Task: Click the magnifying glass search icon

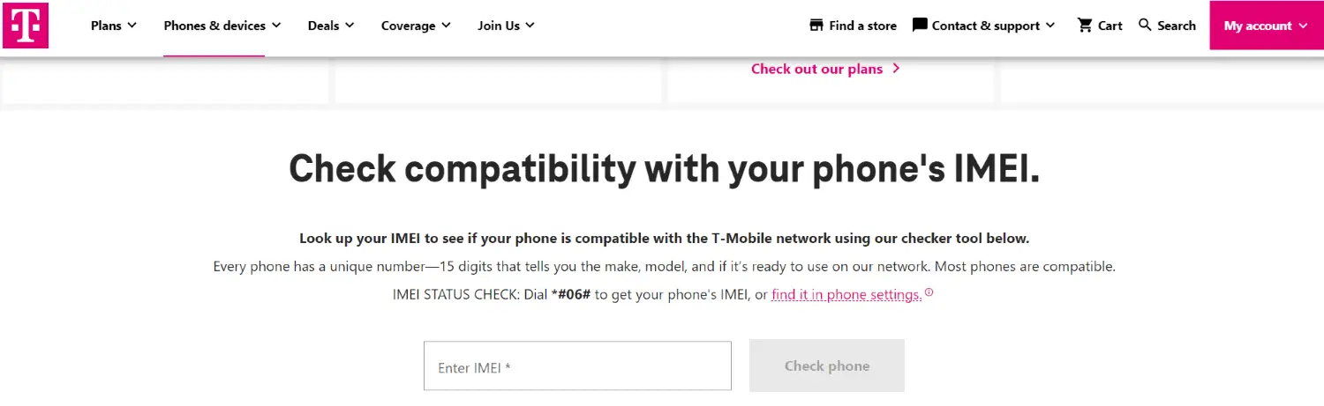Action: click(1146, 26)
